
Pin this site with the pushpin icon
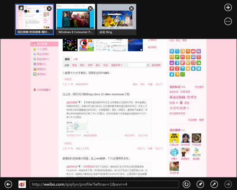[x=200, y=184]
